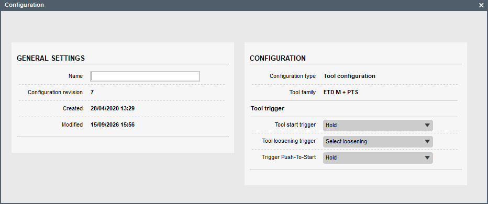This screenshot has height=204, width=488.
Task: Close the Configuration dialog
Action: pyautogui.click(x=481, y=5)
